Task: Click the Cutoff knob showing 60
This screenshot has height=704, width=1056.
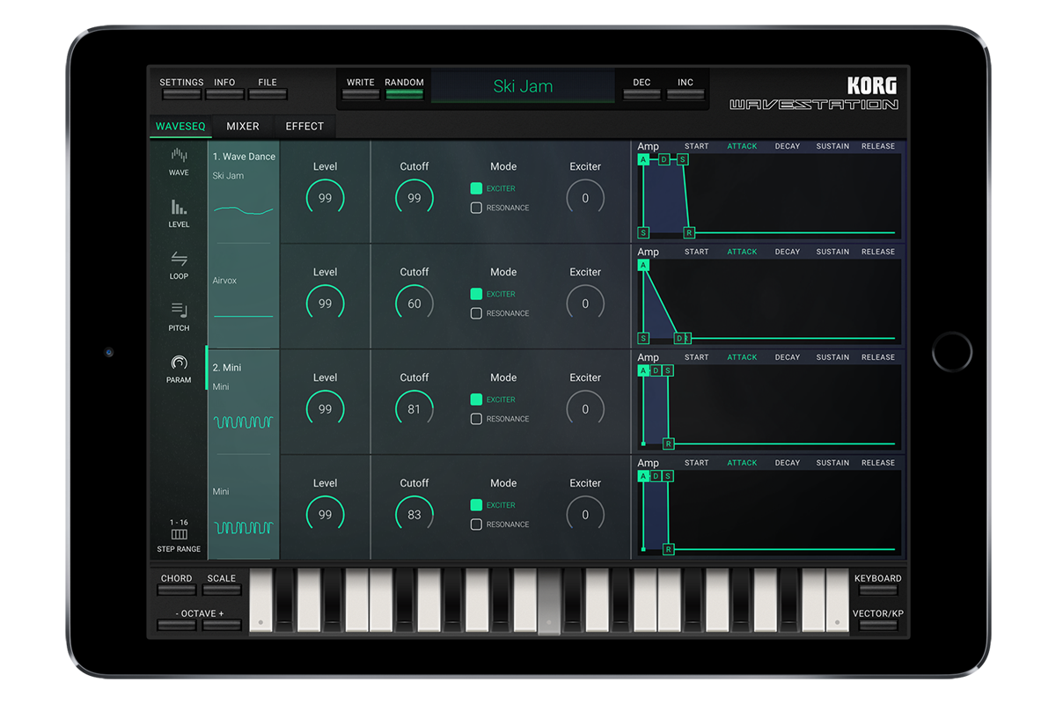Action: pyautogui.click(x=414, y=304)
